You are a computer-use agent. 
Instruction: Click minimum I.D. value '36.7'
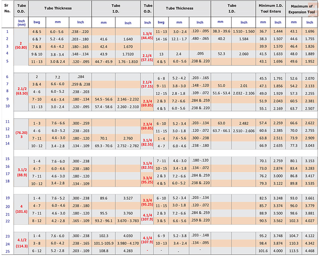(x=263, y=32)
